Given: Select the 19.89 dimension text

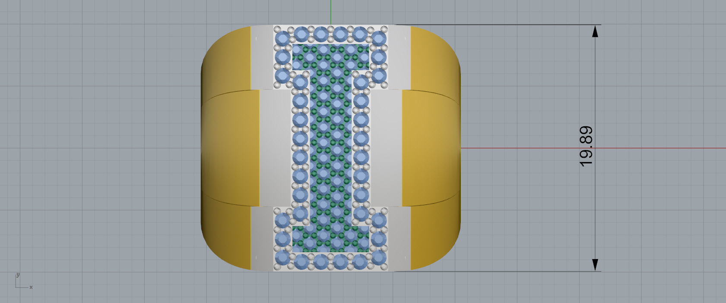Looking at the screenshot, I should [586, 147].
